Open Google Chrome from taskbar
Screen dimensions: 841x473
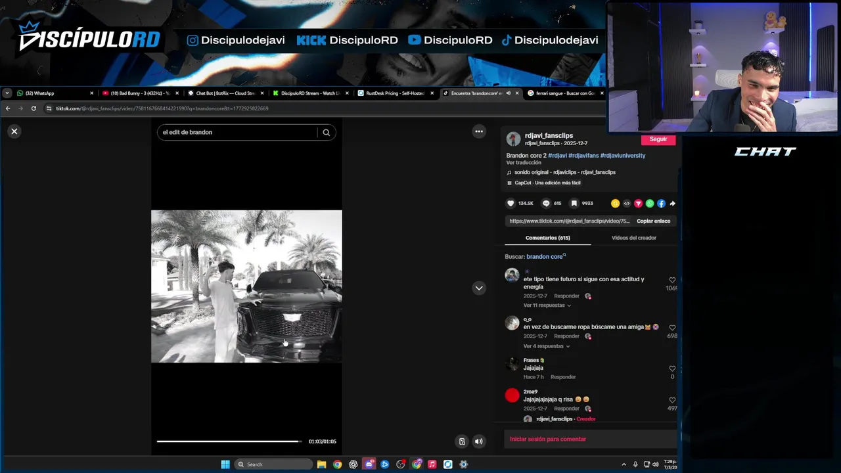(337, 464)
